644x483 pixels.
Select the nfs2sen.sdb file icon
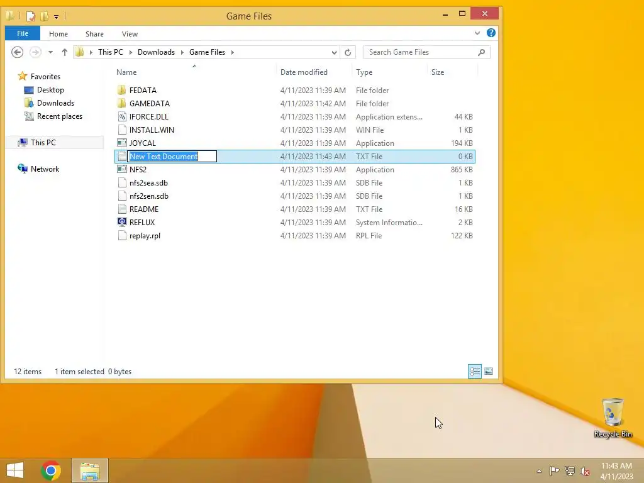tap(122, 196)
